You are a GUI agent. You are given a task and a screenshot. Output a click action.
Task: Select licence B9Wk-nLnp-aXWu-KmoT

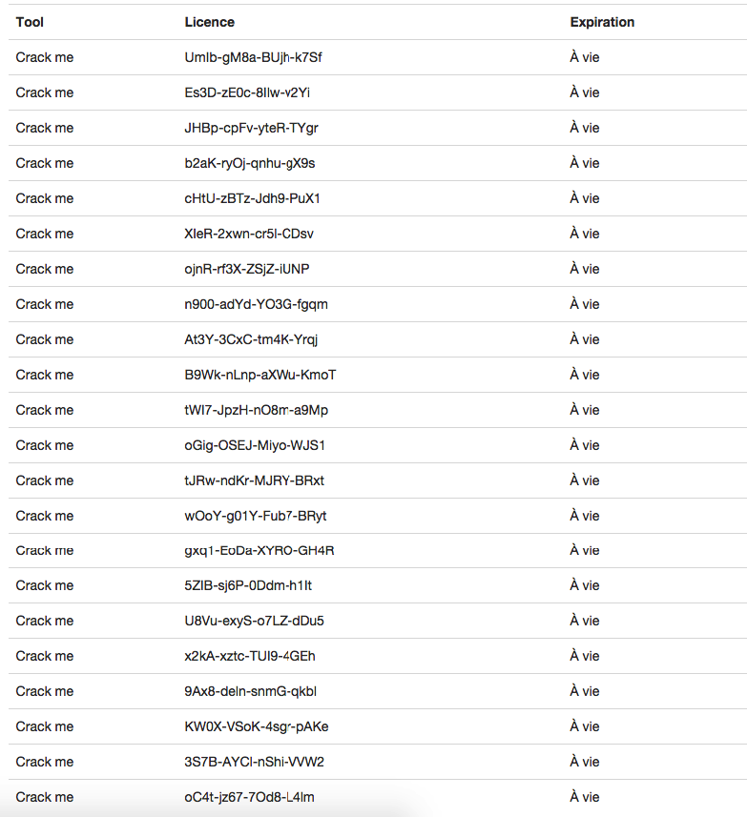point(260,376)
